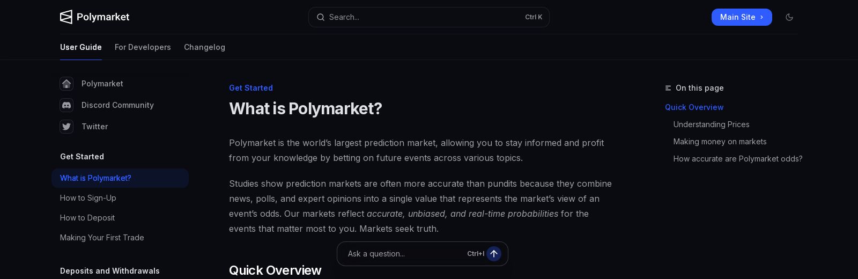Select the User Guide tab
This screenshot has height=279, width=858.
81,47
